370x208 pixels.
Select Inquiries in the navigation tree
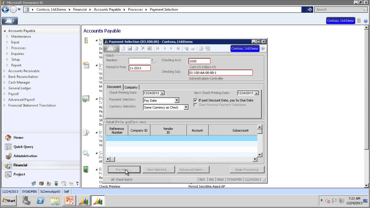18,54
